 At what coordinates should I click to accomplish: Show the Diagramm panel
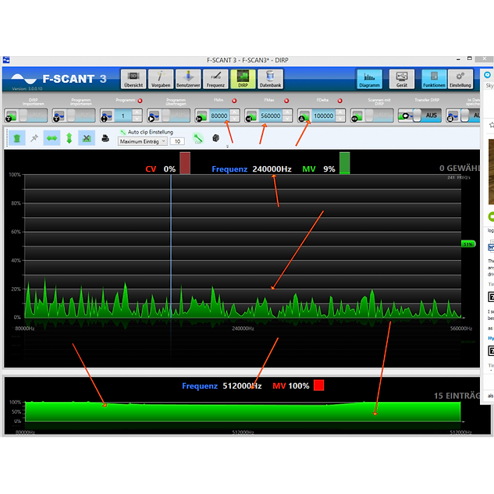pyautogui.click(x=369, y=79)
